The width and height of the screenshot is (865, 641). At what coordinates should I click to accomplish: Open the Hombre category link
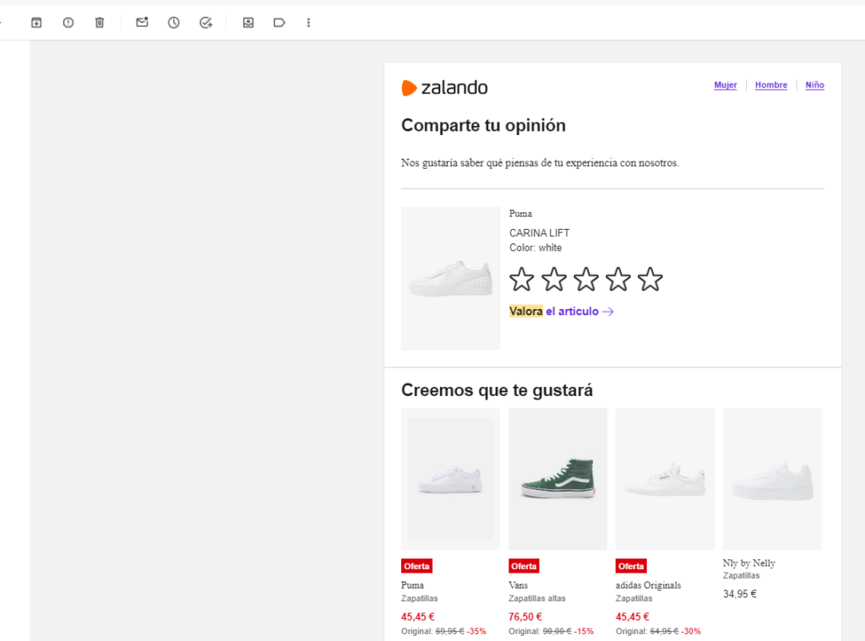771,85
